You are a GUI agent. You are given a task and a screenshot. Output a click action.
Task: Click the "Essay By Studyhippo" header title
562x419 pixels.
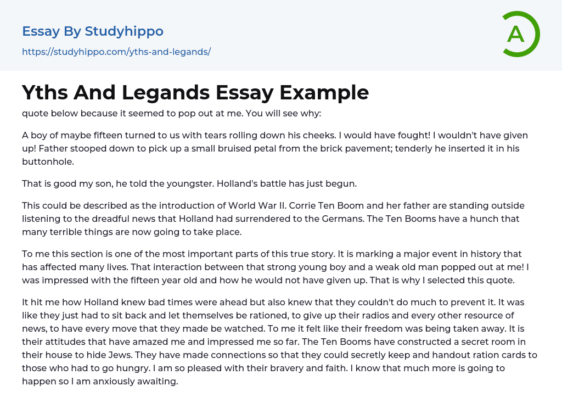[x=93, y=31]
